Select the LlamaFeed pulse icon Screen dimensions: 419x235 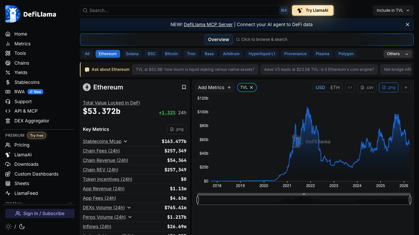click(8, 193)
